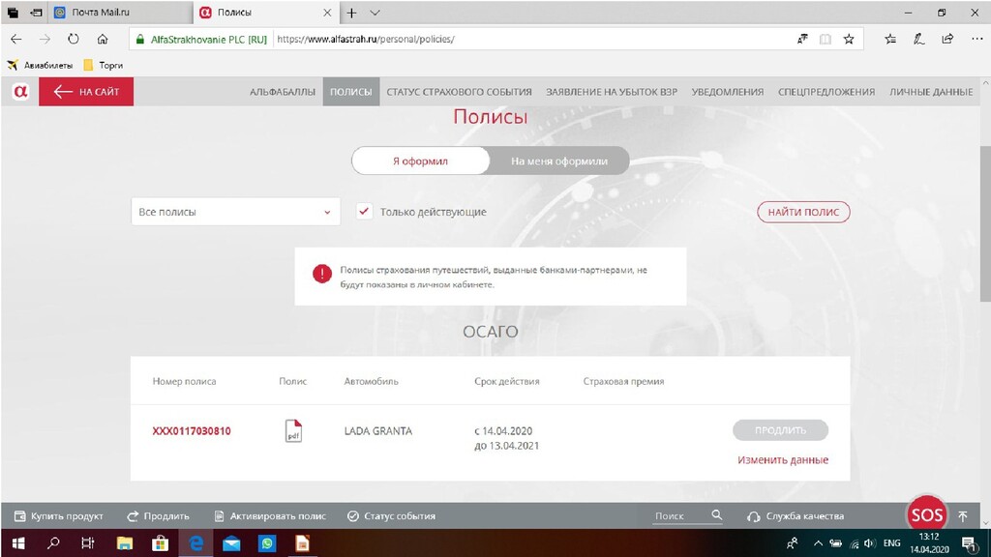
Task: Open policy number XXX0117030810
Action: (192, 430)
